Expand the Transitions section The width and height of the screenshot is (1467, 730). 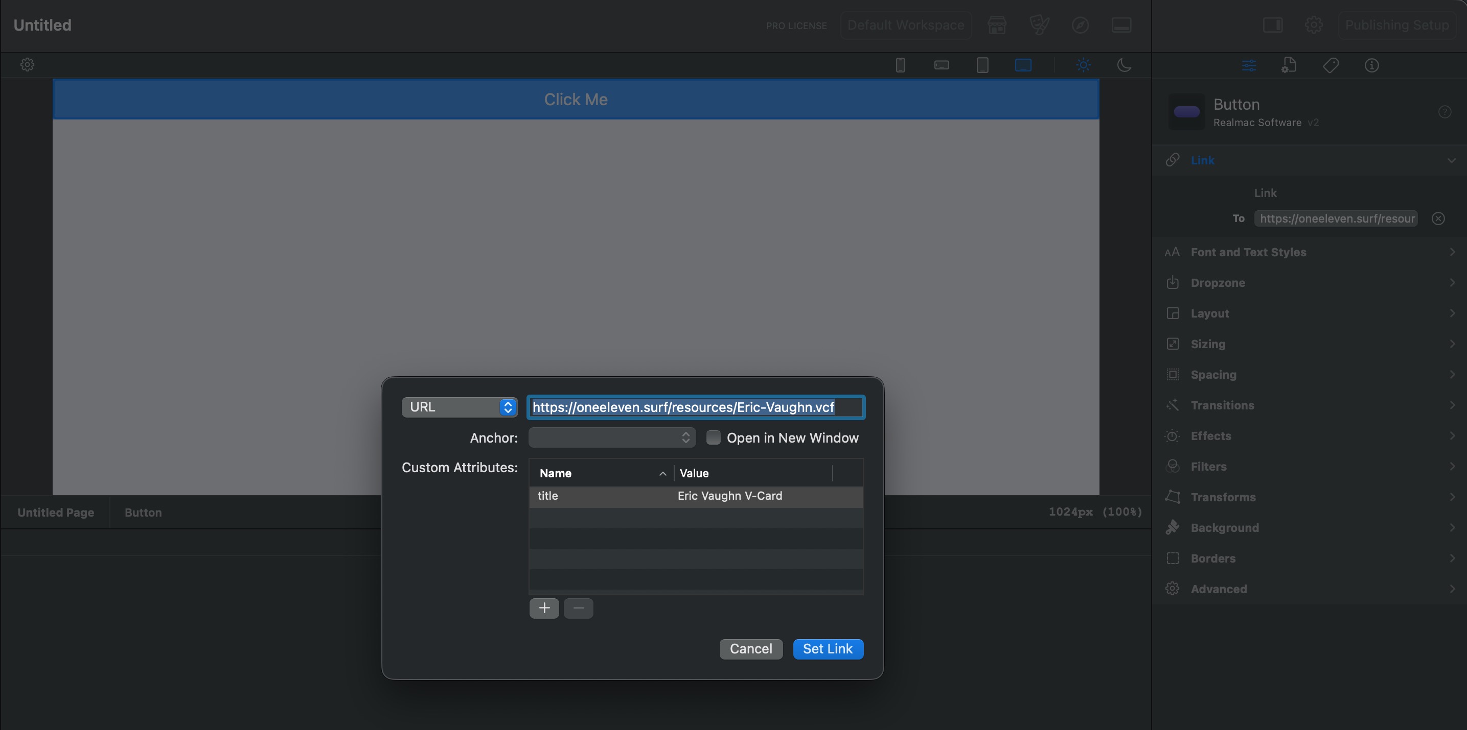1309,405
